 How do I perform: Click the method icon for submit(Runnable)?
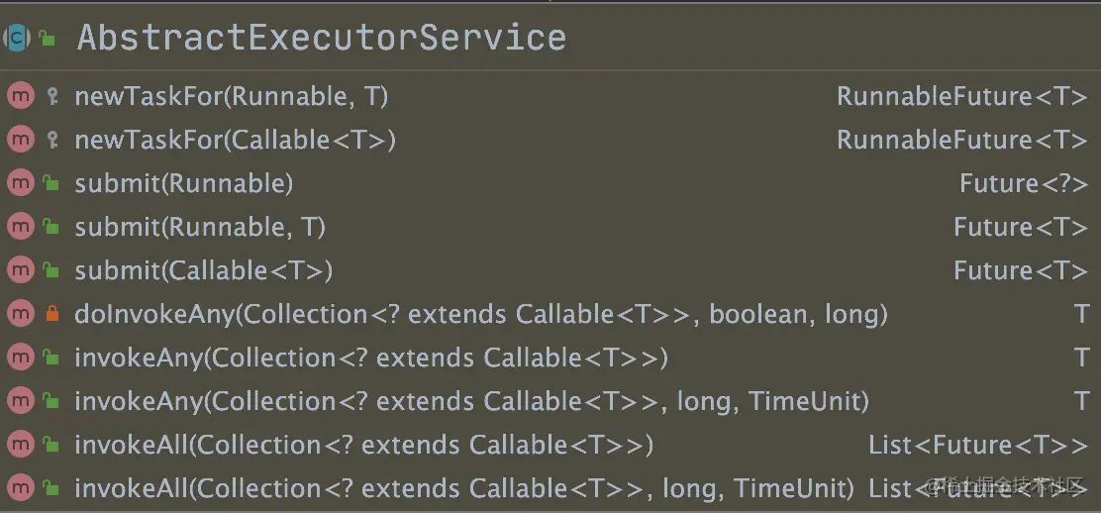point(20,183)
